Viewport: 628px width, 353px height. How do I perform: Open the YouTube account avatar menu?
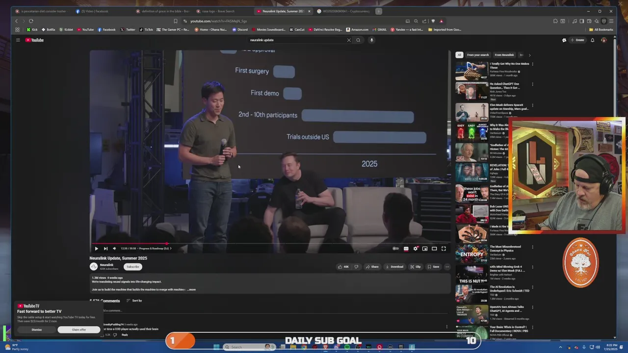(603, 40)
